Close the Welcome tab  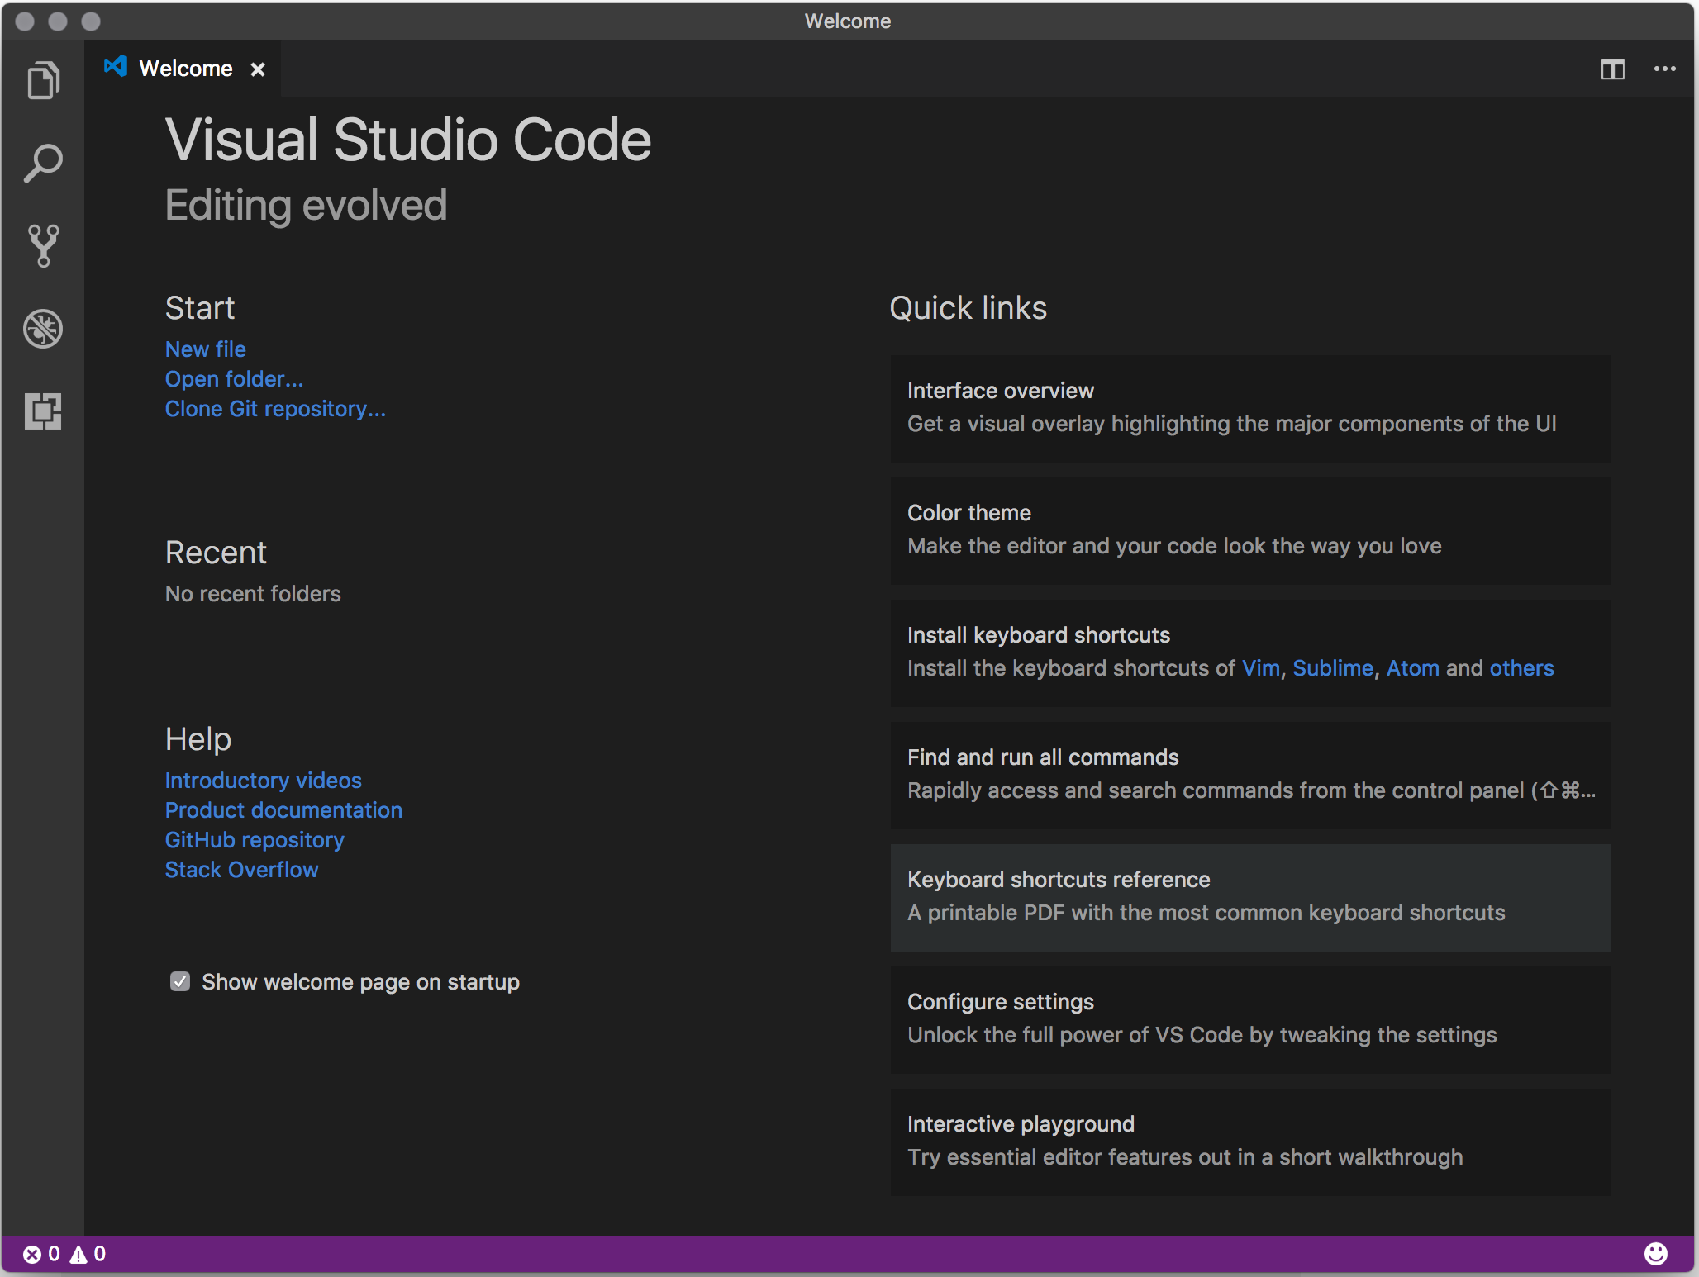coord(256,69)
